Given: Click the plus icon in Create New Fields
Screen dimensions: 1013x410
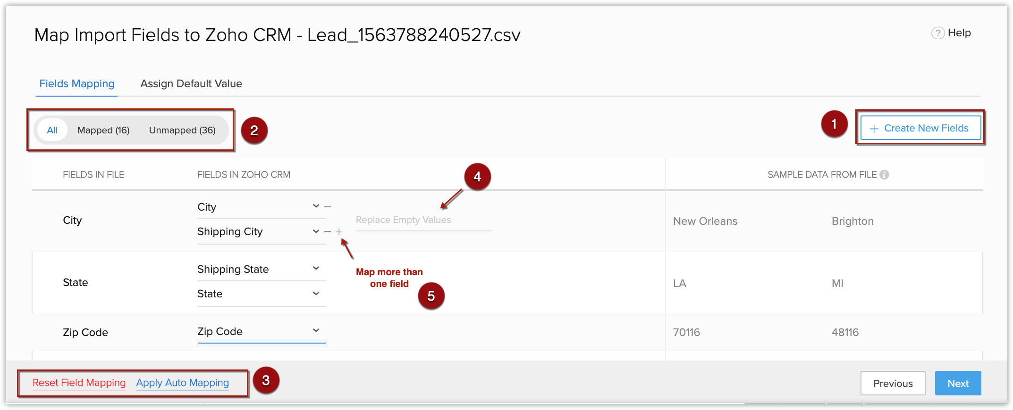Looking at the screenshot, I should pos(874,129).
